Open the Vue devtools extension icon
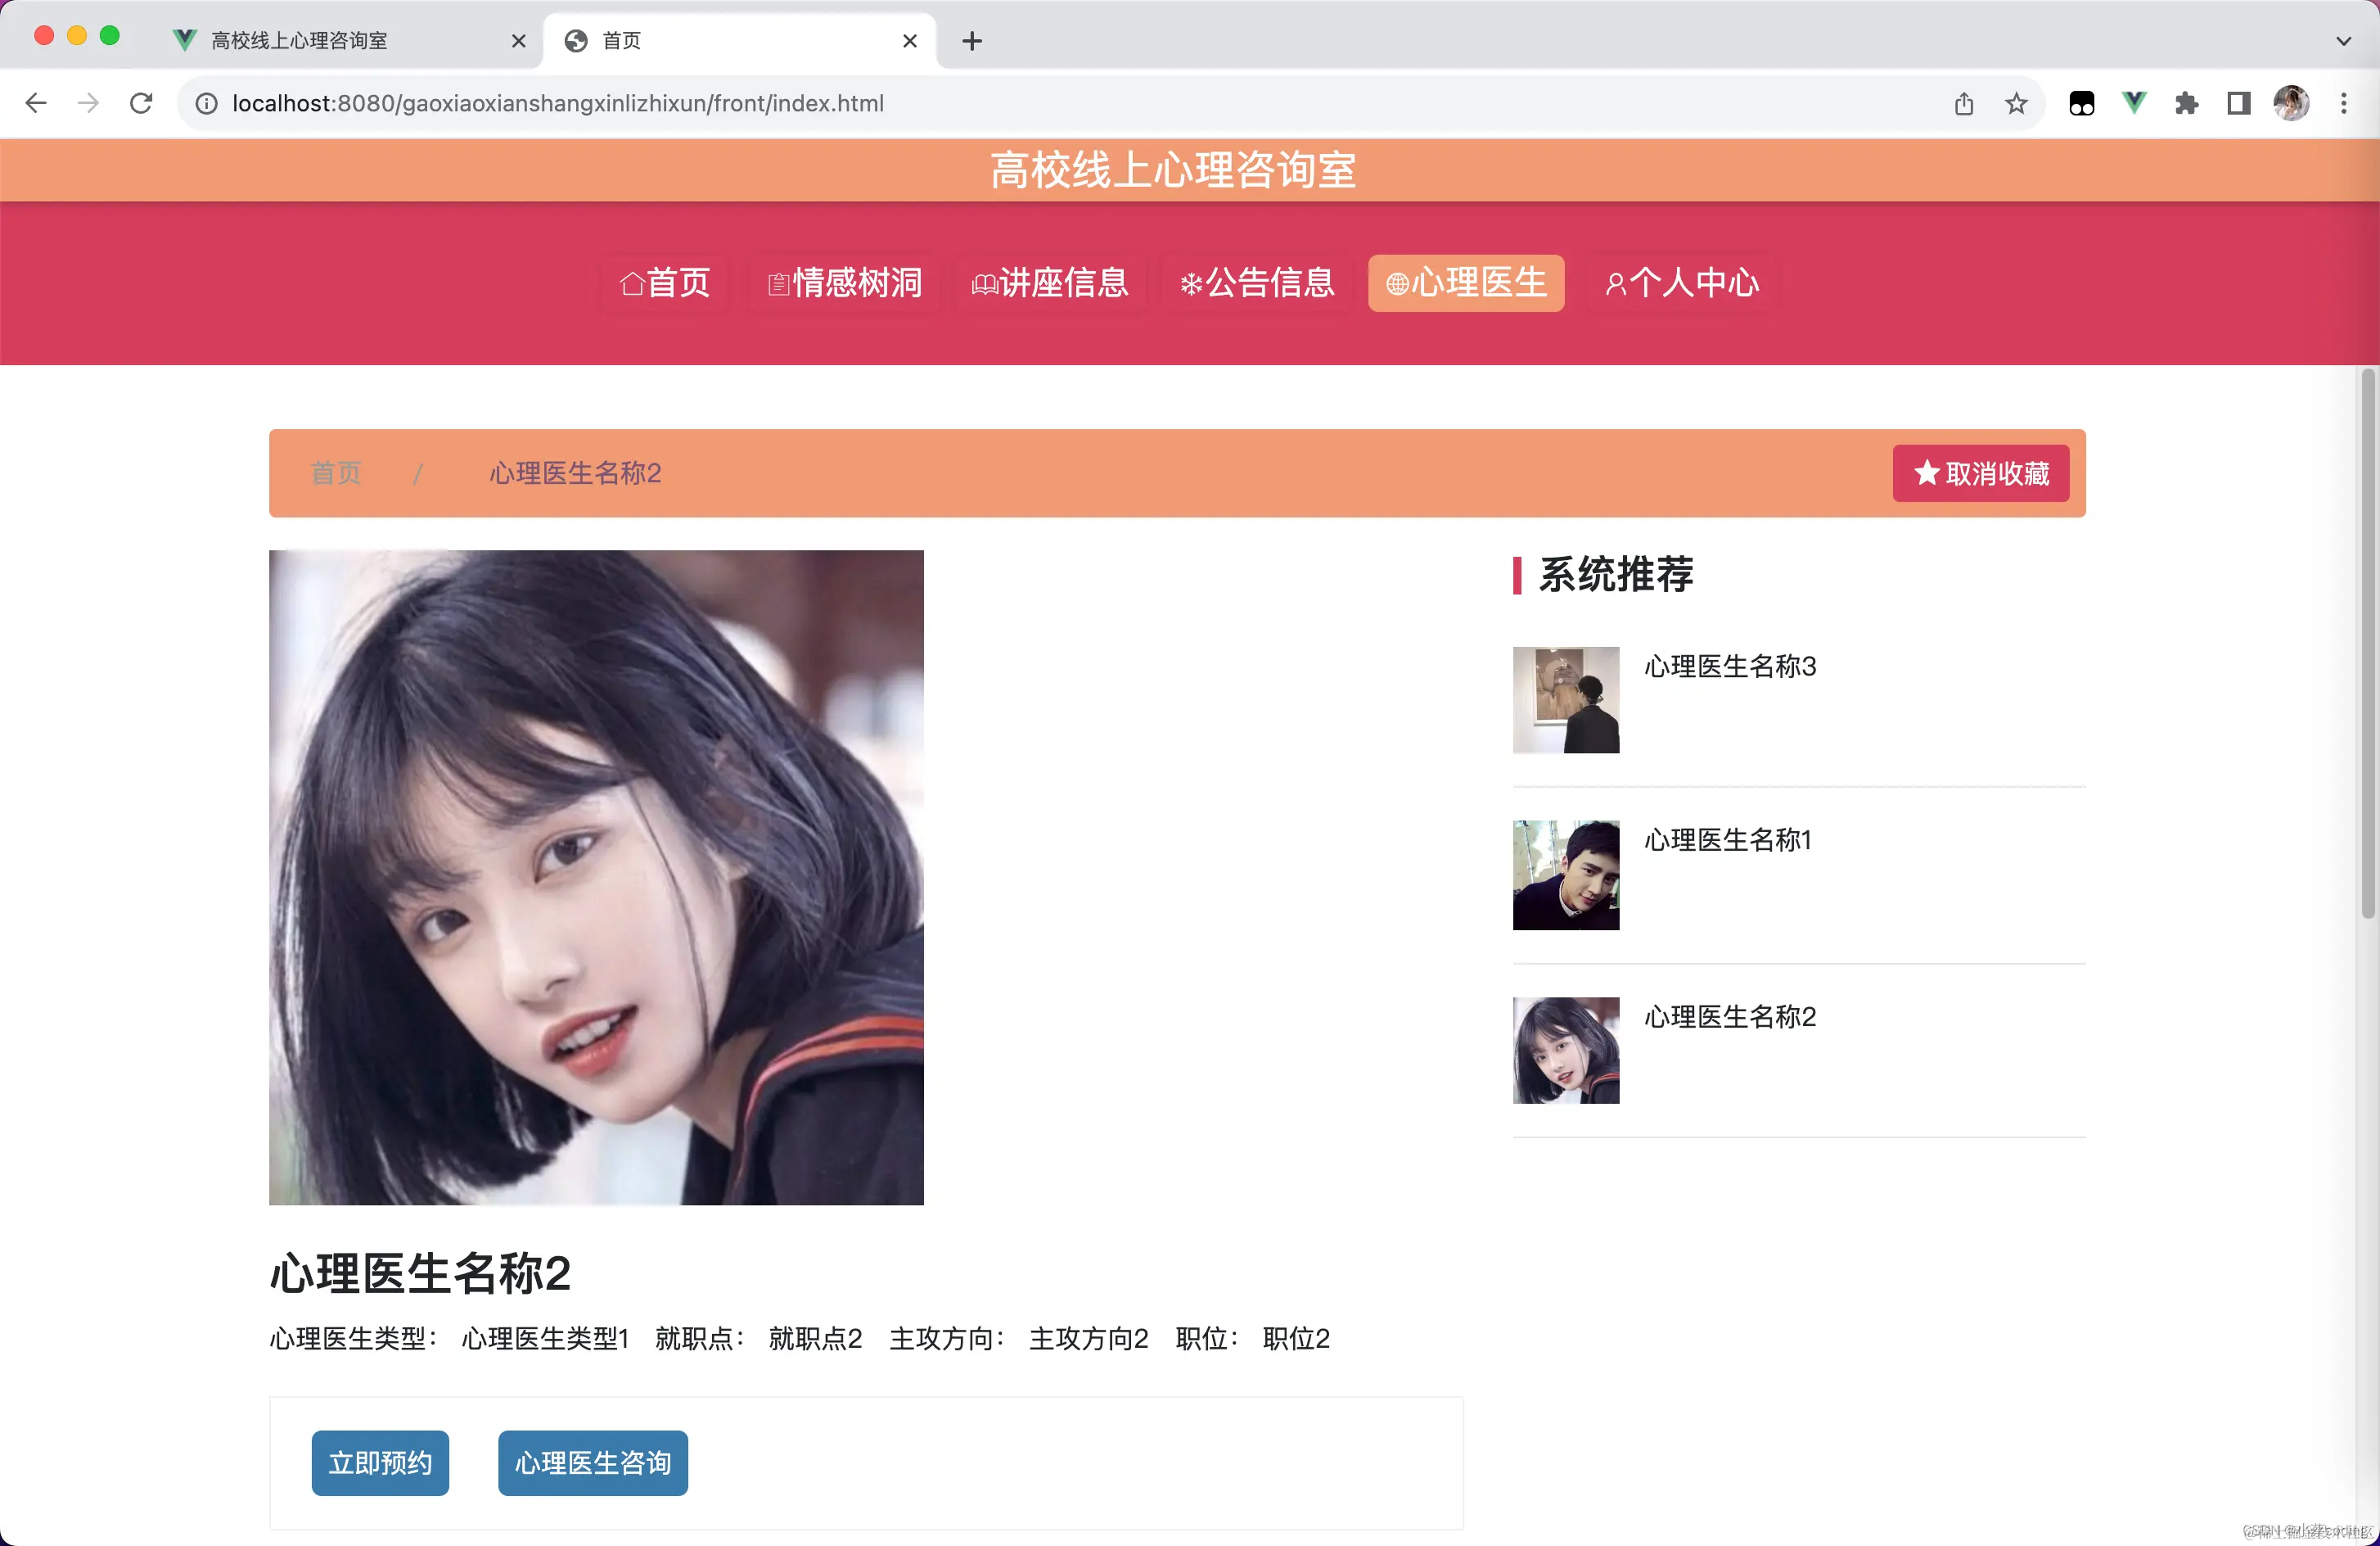Image resolution: width=2380 pixels, height=1546 pixels. pos(2134,103)
